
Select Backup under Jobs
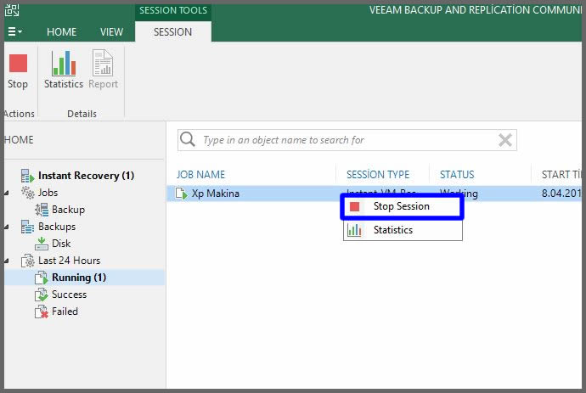69,210
